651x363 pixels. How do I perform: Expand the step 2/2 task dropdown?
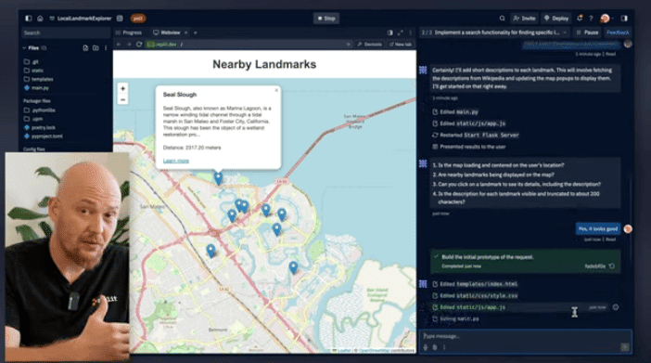pos(564,32)
